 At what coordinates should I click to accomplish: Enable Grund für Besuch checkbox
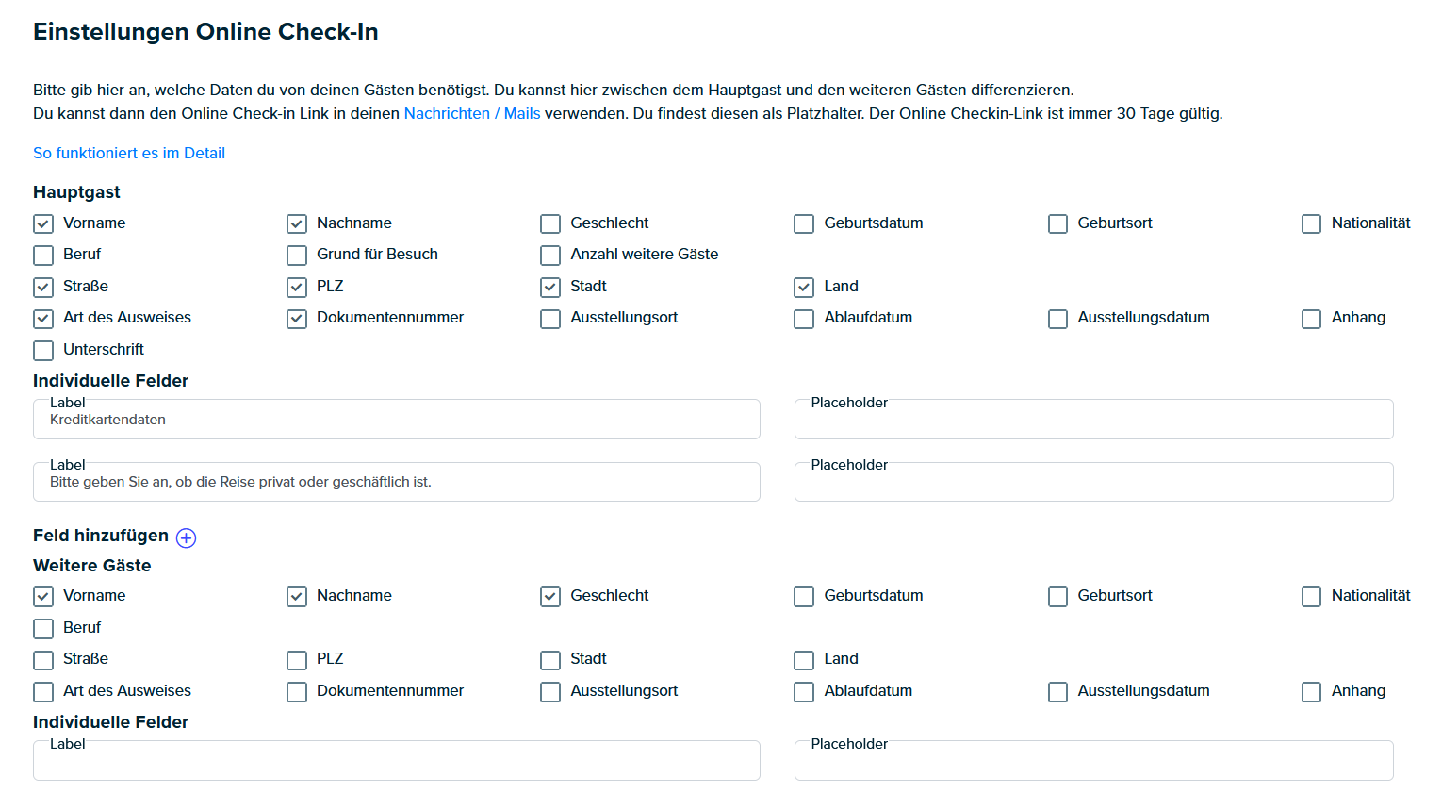tap(297, 255)
